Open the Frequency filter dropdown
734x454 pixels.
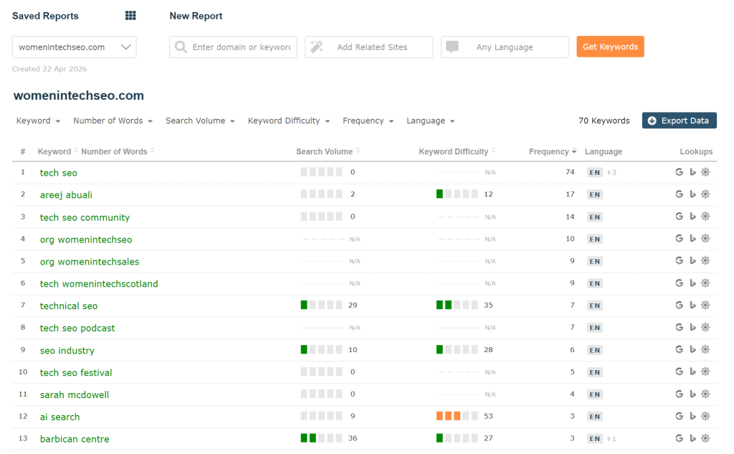(x=368, y=121)
